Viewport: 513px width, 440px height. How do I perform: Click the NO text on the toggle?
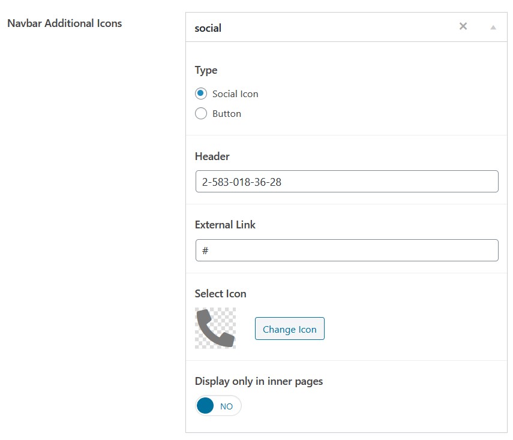(x=226, y=406)
